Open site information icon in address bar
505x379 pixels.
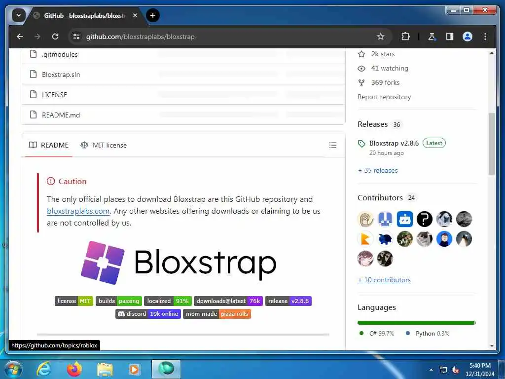(x=76, y=37)
